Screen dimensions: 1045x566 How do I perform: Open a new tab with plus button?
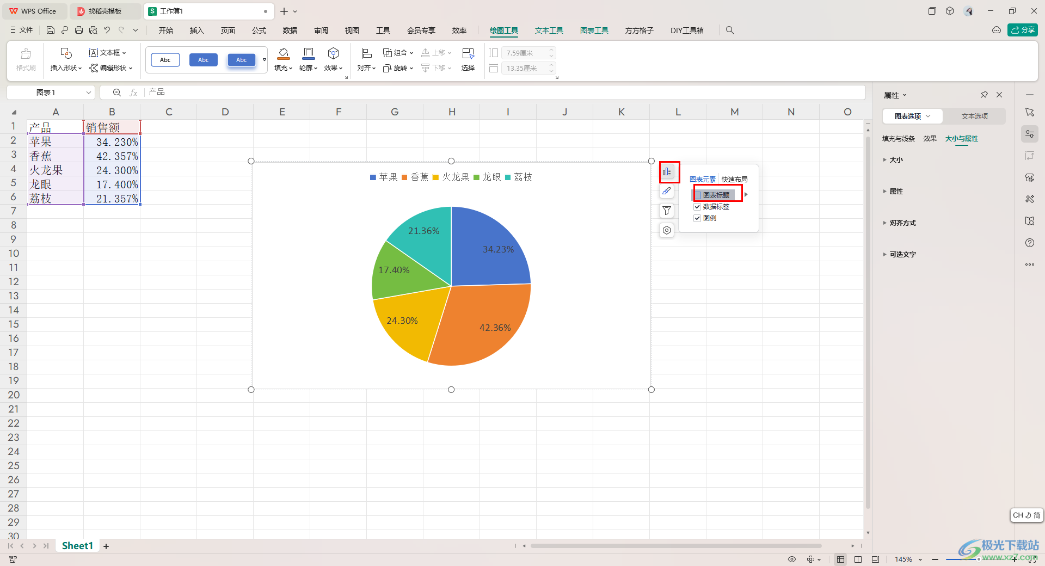point(284,11)
